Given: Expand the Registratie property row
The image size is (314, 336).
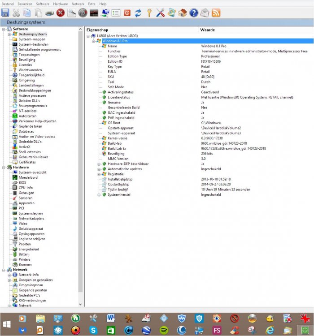Looking at the screenshot, I should pyautogui.click(x=99, y=174).
